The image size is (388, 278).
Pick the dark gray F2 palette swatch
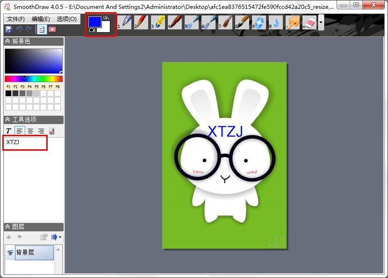point(15,93)
